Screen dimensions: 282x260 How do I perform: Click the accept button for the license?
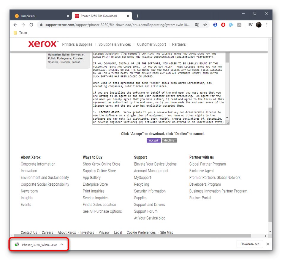click(153, 140)
